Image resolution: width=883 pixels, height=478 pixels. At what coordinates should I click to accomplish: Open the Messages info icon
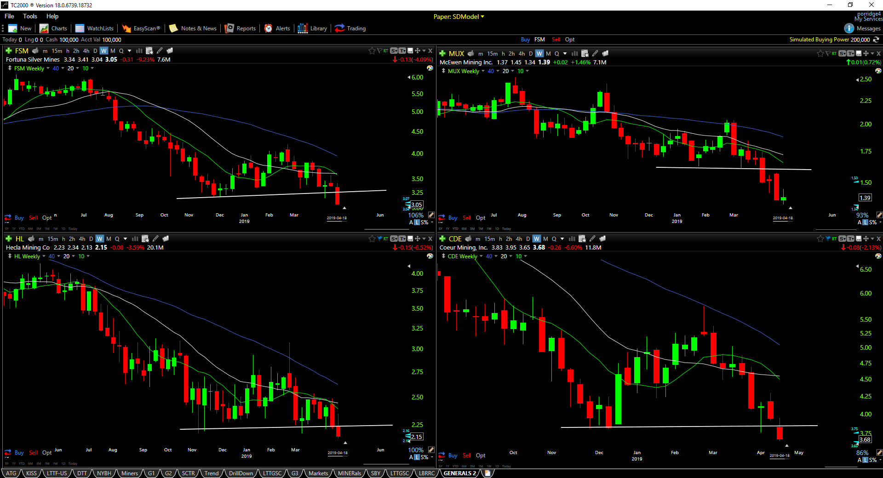(849, 28)
